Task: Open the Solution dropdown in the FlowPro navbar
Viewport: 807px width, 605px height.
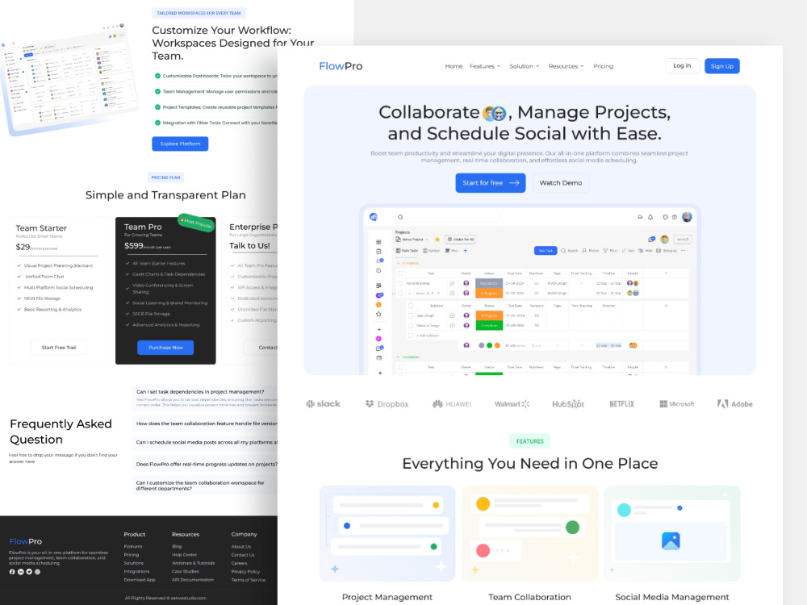Action: click(525, 66)
